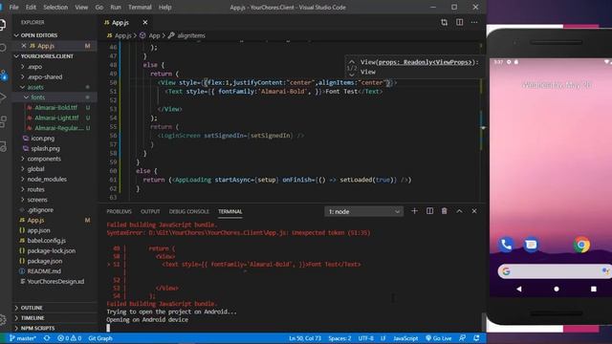The height and width of the screenshot is (344, 612).
Task: Click the master branch in status bar
Action: pyautogui.click(x=23, y=338)
